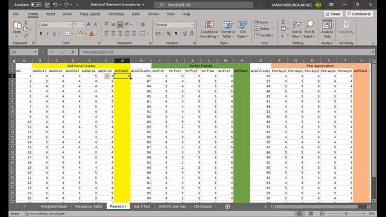The image size is (386, 217).
Task: Apply the red font color
Action: pyautogui.click(x=92, y=34)
